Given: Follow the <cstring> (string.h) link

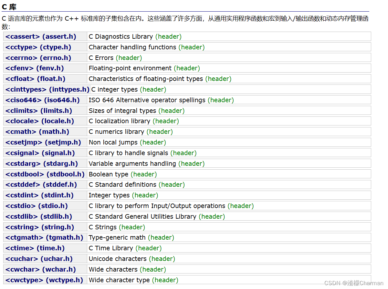Looking at the screenshot, I should [x=40, y=227].
